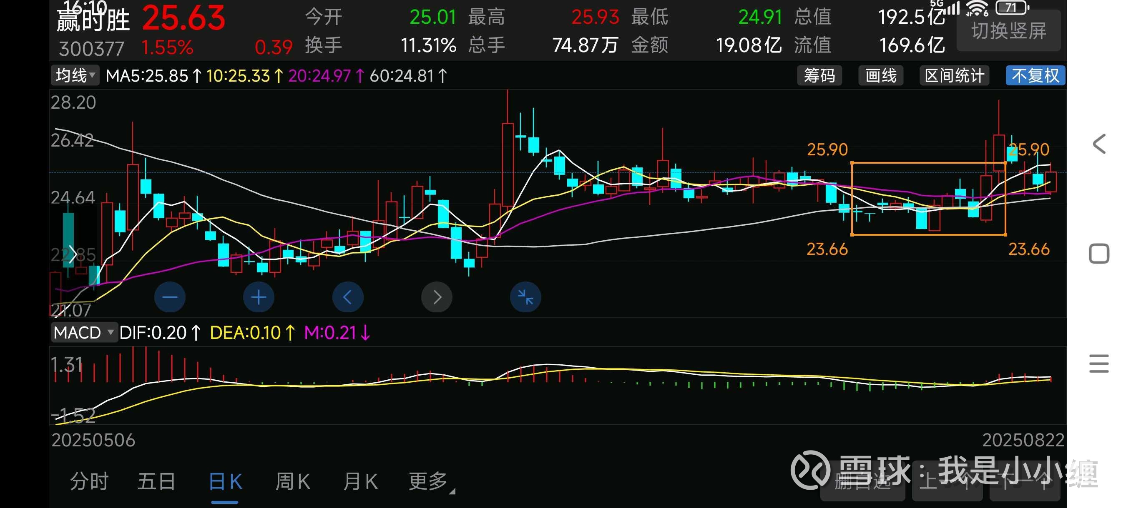This screenshot has width=1131, height=508.
Task: Open 筹码 chip distribution
Action: [x=819, y=75]
